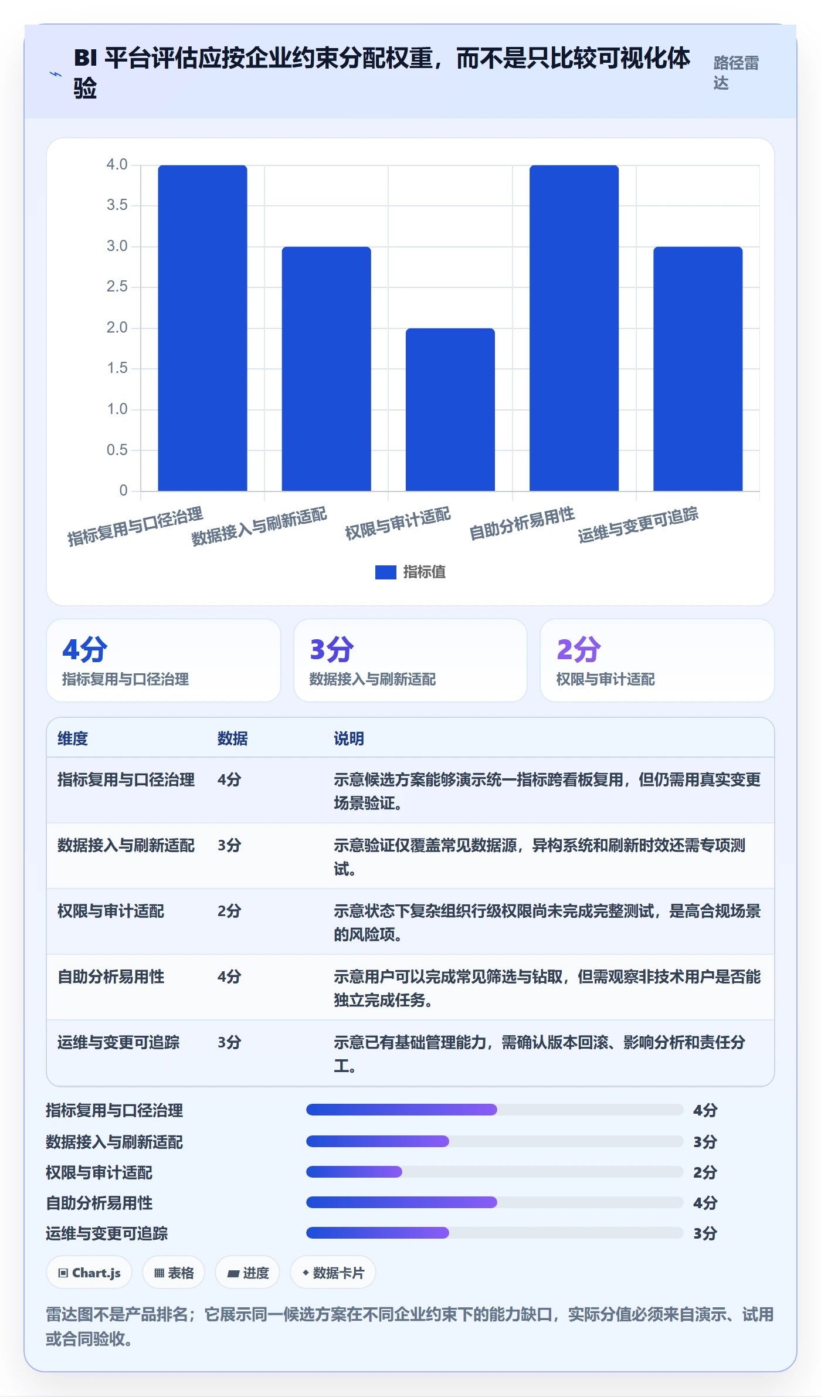821x1397 pixels.
Task: Click the 说明 column header
Action: tap(349, 738)
